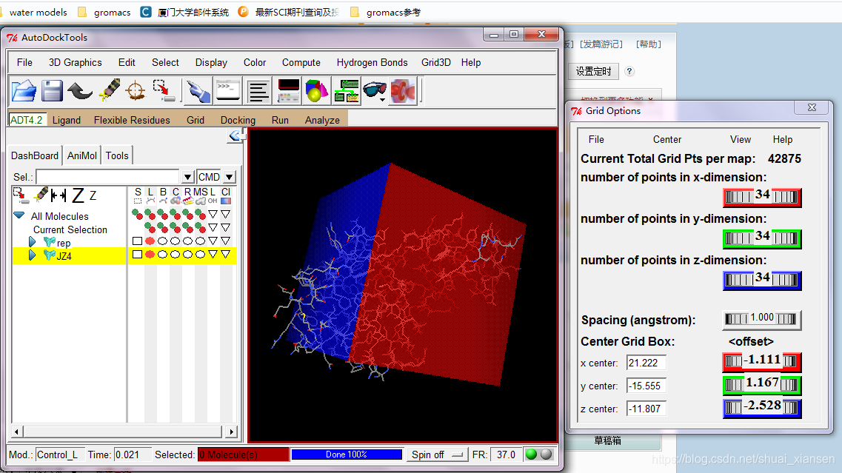The image size is (842, 473).
Task: Click the dashboard column-width arrows icon
Action: coord(59,195)
